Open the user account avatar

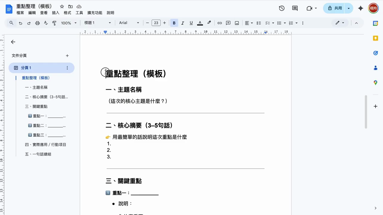click(x=373, y=8)
